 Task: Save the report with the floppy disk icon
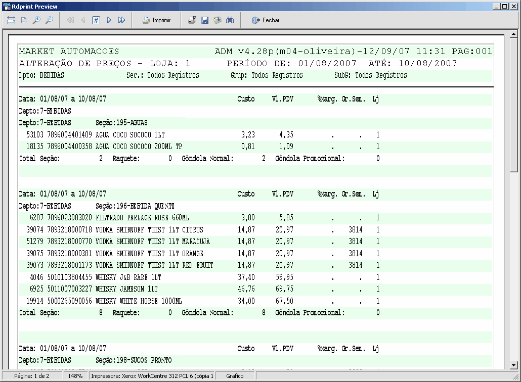pos(205,20)
